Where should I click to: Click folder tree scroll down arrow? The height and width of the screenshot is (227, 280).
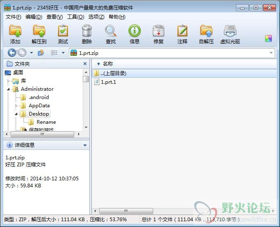point(86,127)
